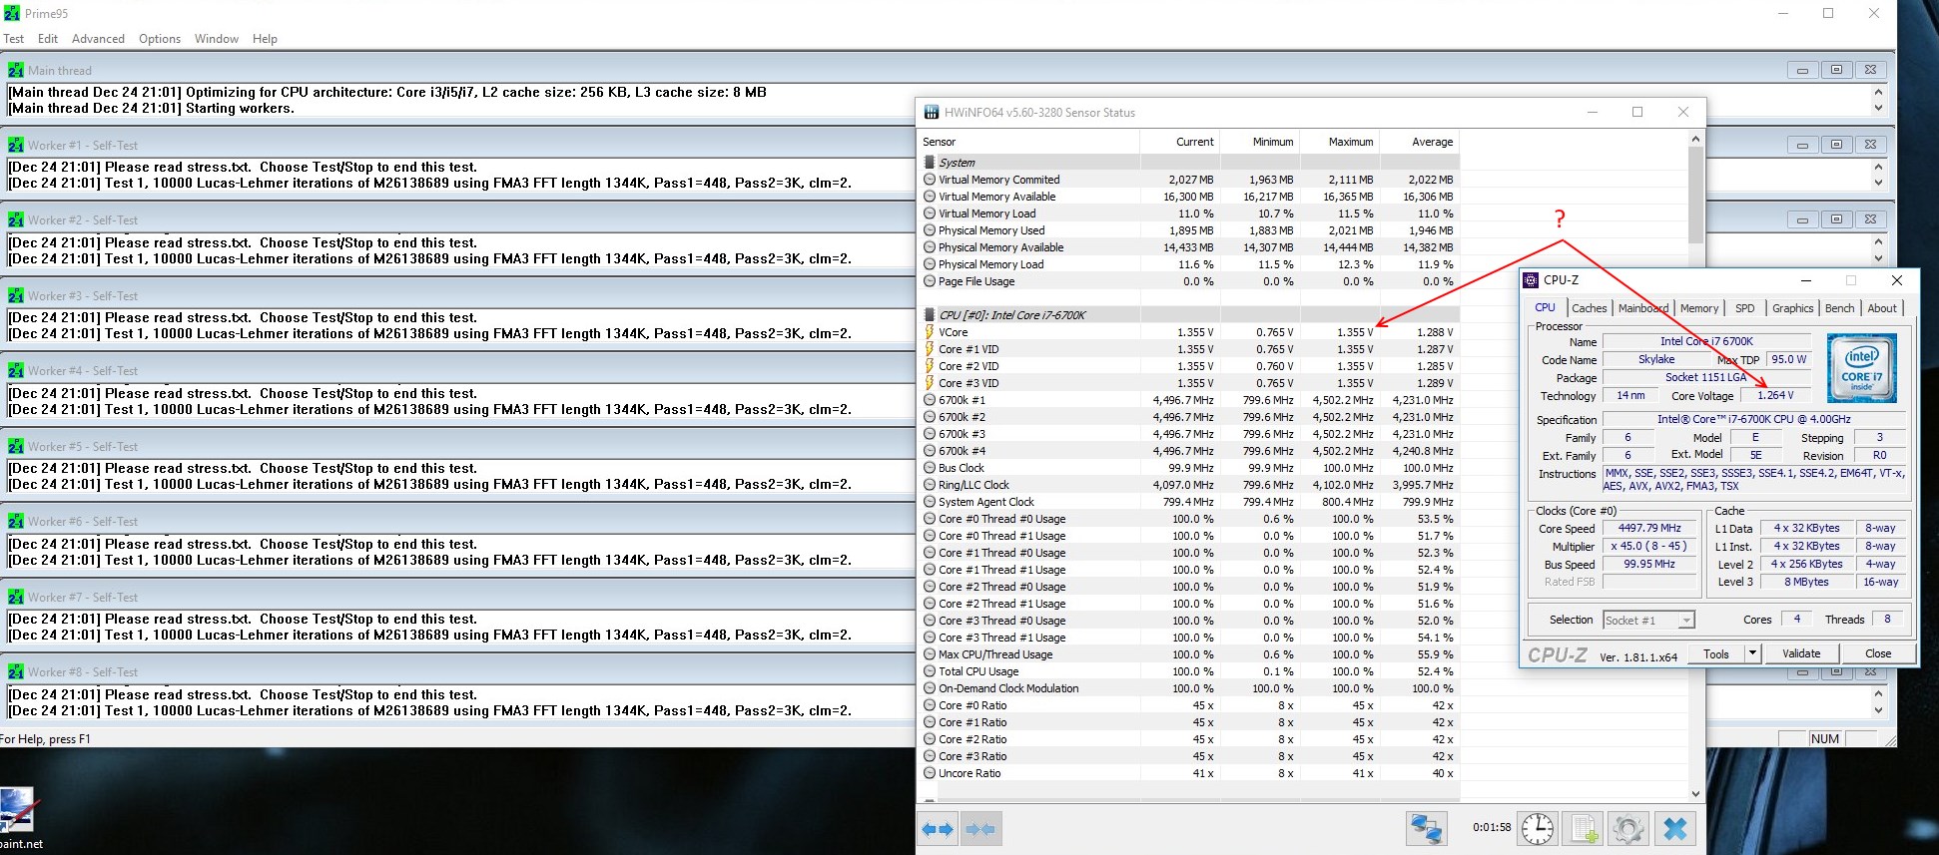Click the Worker #1 window icon
Screen dimensions: 1939x855
(x=16, y=145)
